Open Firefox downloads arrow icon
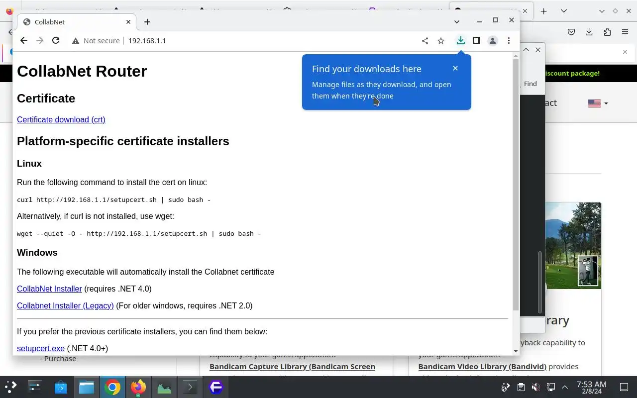Viewport: 637px width, 398px height. click(589, 32)
